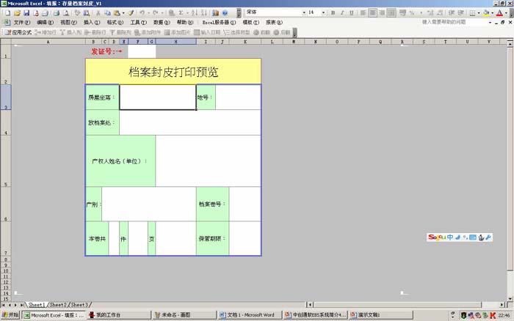Expand the font size dropdown showing 14
The image size is (514, 321).
323,12
